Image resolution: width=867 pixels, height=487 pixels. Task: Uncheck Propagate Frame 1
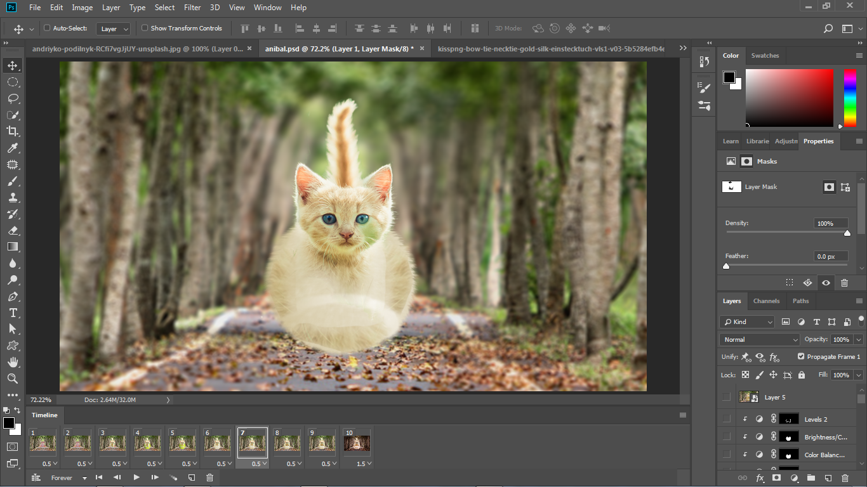pos(801,356)
